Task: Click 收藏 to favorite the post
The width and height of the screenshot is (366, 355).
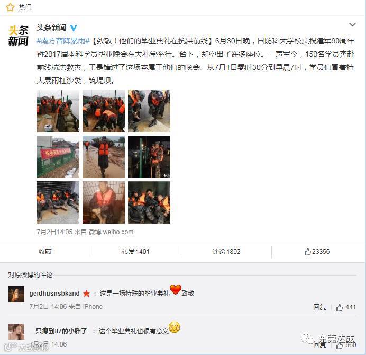Action: coord(45,251)
